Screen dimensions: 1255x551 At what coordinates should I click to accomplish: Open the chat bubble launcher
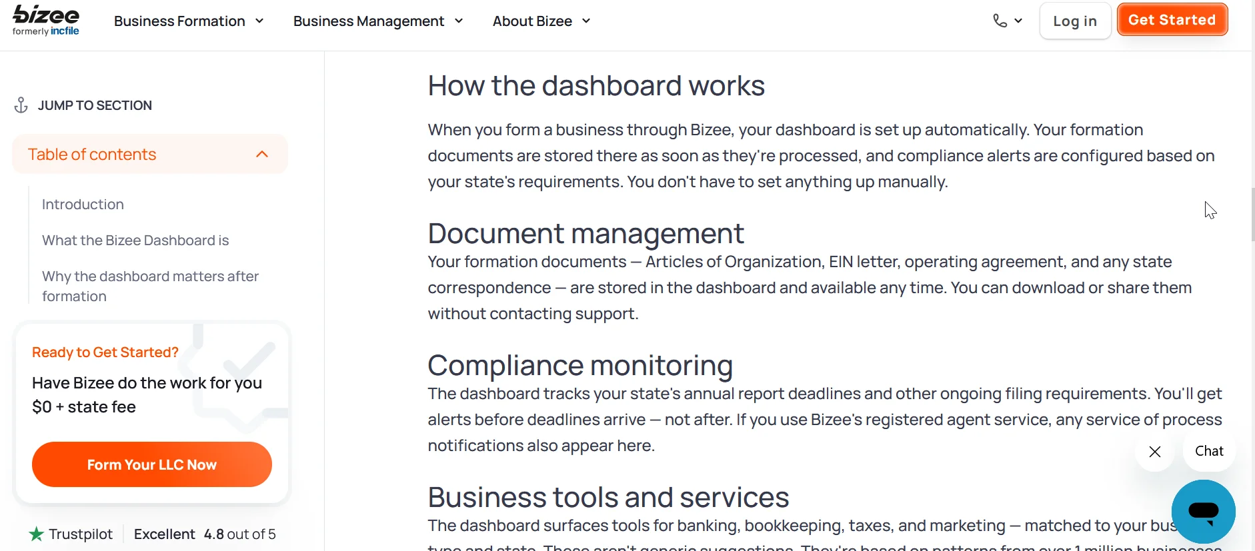[1203, 511]
